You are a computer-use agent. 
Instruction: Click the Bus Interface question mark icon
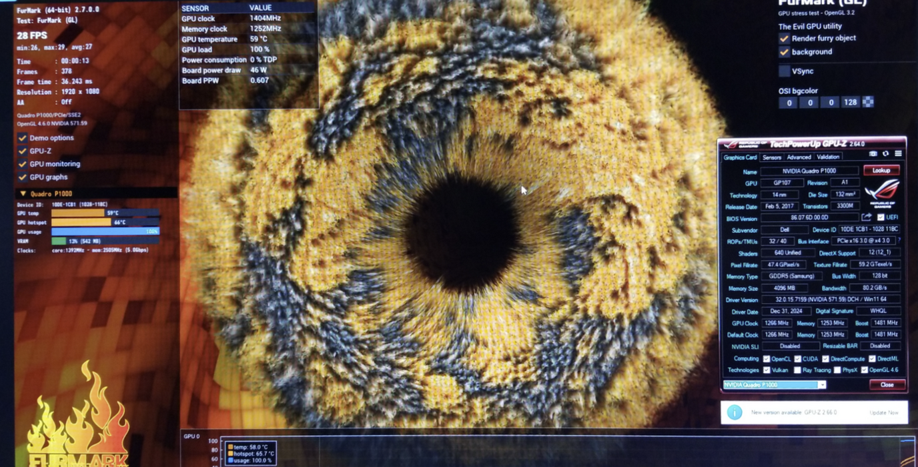899,241
